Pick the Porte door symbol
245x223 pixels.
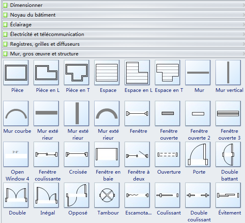198,154
